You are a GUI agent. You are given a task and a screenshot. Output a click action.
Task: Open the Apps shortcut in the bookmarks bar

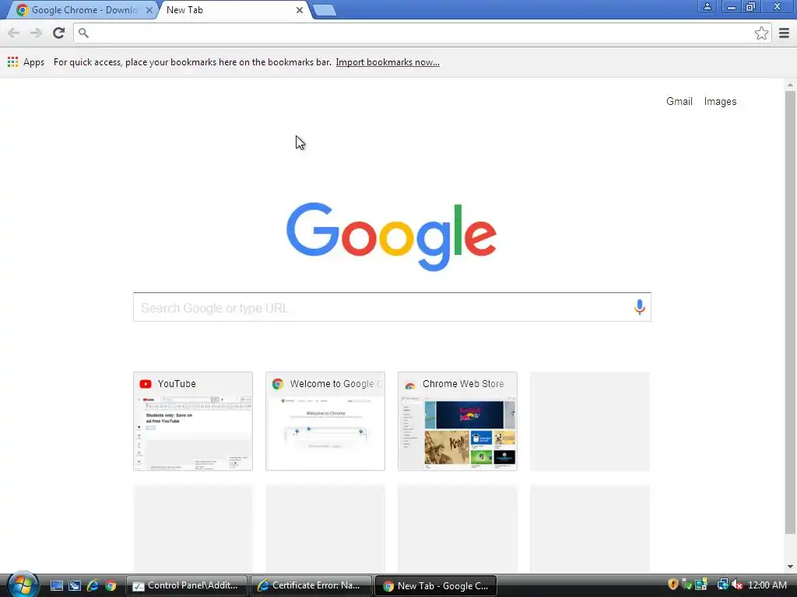pyautogui.click(x=26, y=62)
